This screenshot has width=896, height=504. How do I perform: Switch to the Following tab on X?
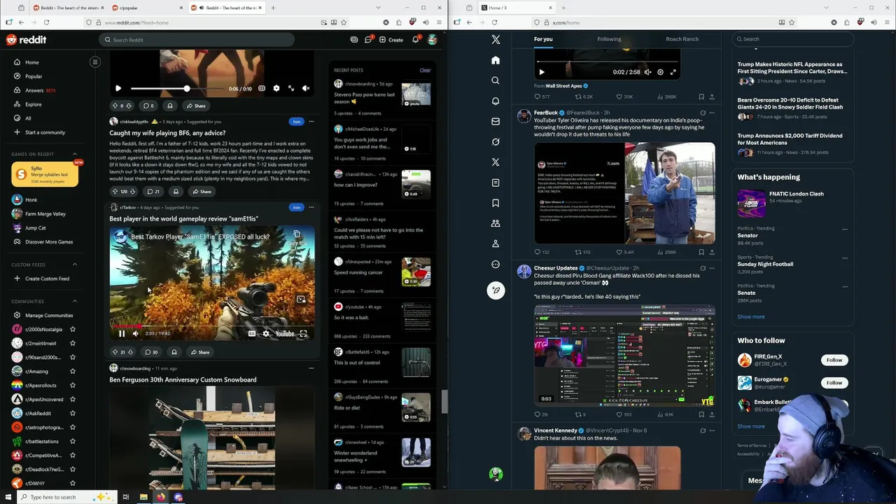pos(609,39)
